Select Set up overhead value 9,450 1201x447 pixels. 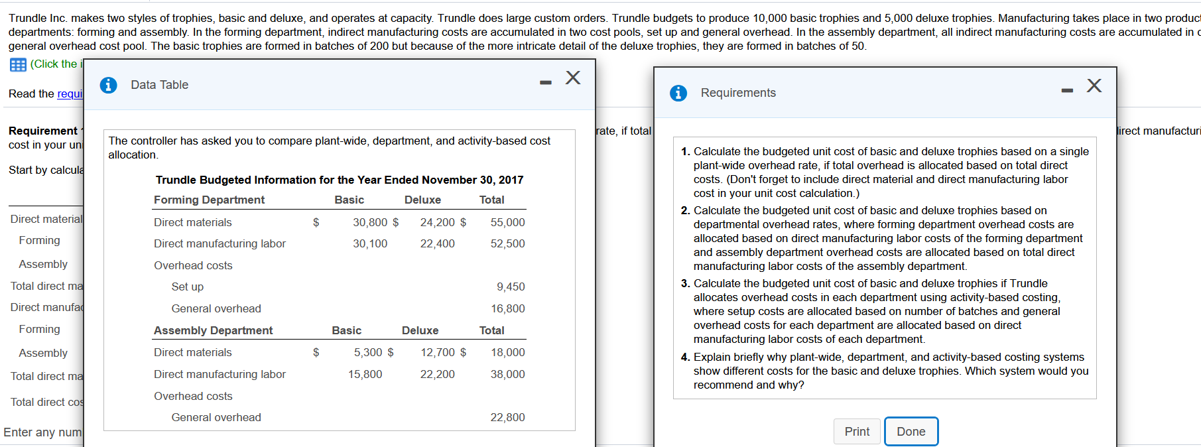coord(511,287)
